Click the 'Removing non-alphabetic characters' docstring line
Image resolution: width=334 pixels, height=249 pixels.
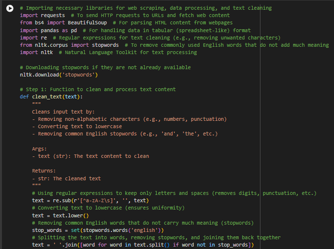coord(130,119)
